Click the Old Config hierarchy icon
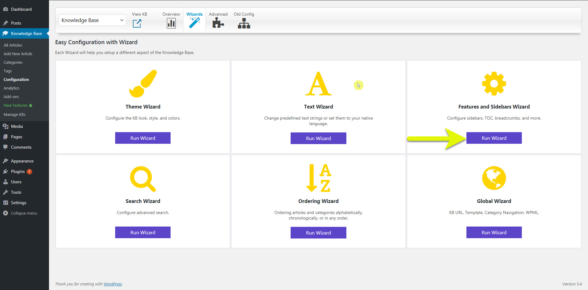Image resolution: width=588 pixels, height=290 pixels. [x=244, y=23]
